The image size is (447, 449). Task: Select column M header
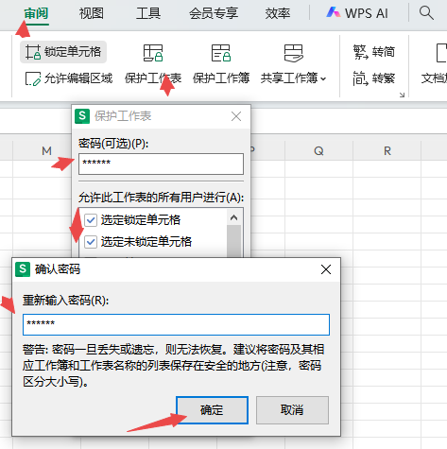[46, 150]
